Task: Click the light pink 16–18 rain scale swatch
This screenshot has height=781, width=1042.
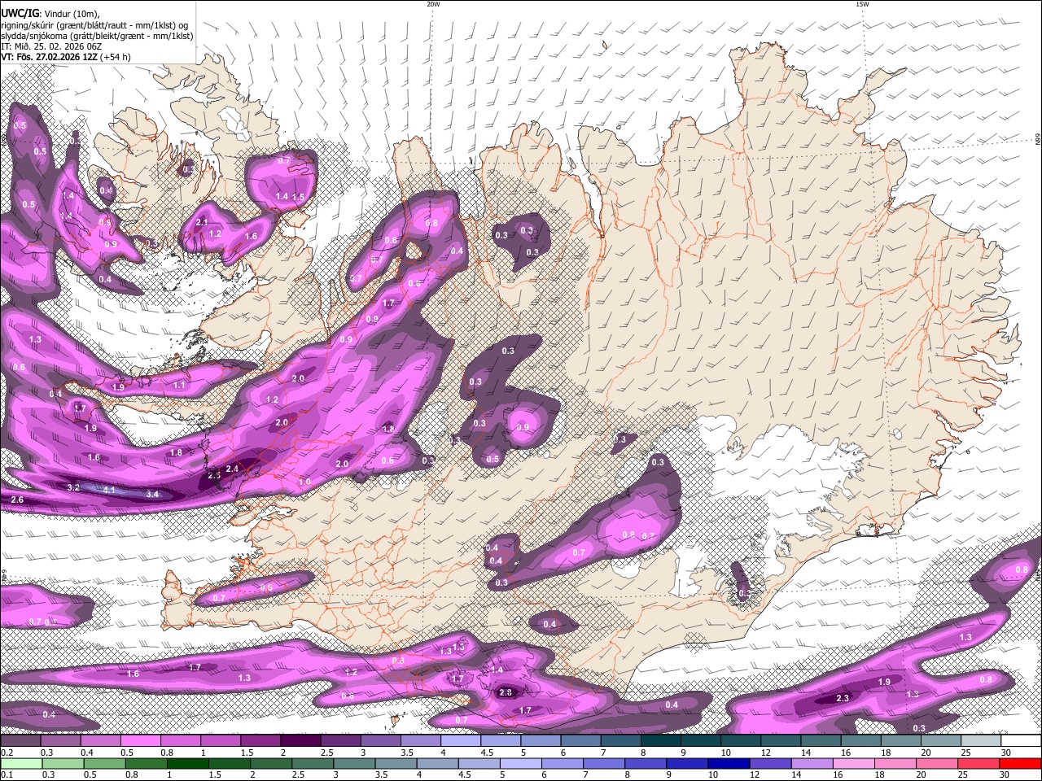Action: 854,763
